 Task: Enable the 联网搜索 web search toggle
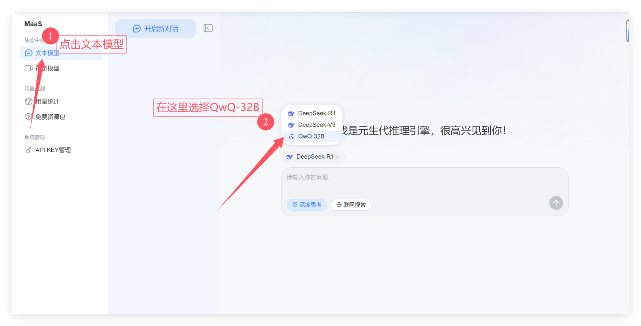351,205
